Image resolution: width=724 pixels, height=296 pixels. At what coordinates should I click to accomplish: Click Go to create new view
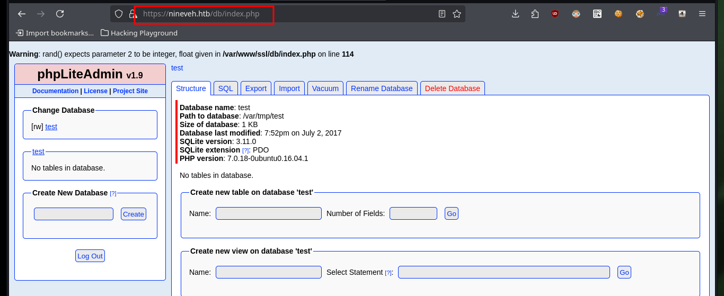click(624, 272)
